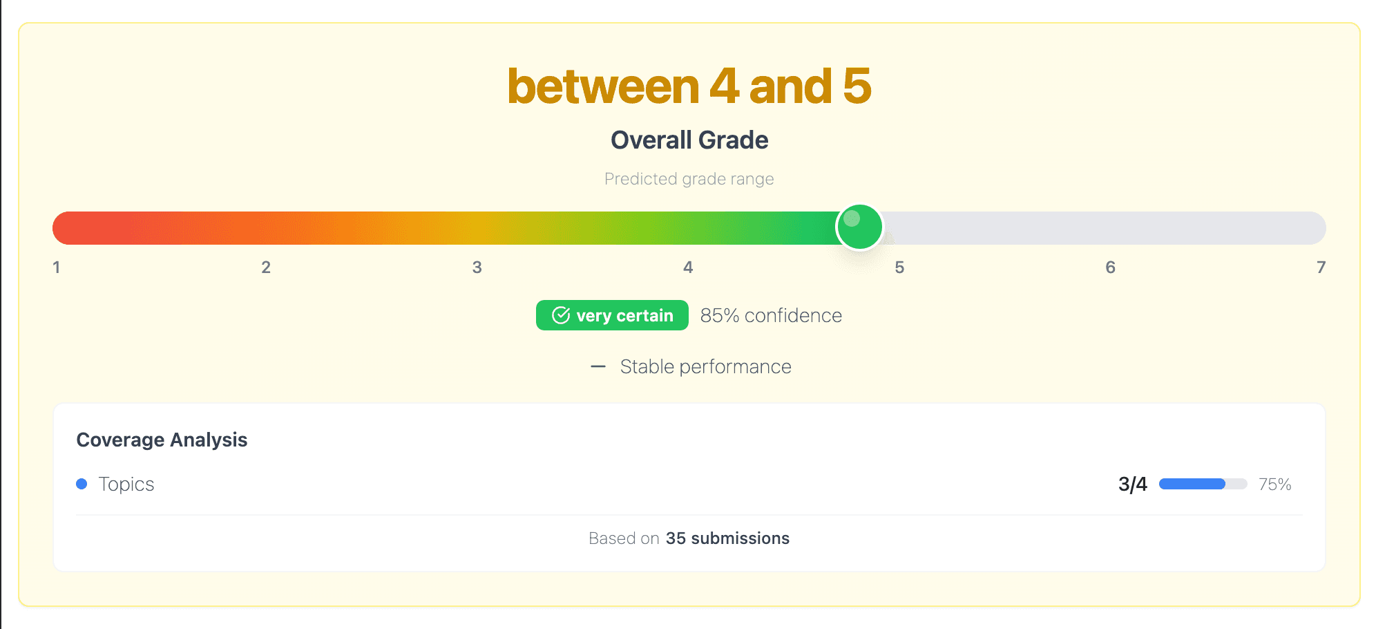Screen dimensions: 1376x629
Task: Select the Coverage Analysis tab heading
Action: [162, 440]
